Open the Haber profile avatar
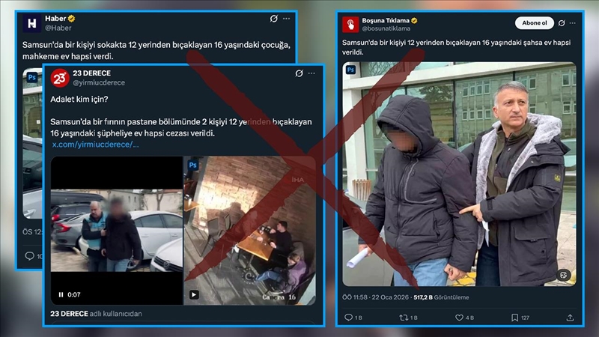Screen dimensions: 599x337 (31, 23)
